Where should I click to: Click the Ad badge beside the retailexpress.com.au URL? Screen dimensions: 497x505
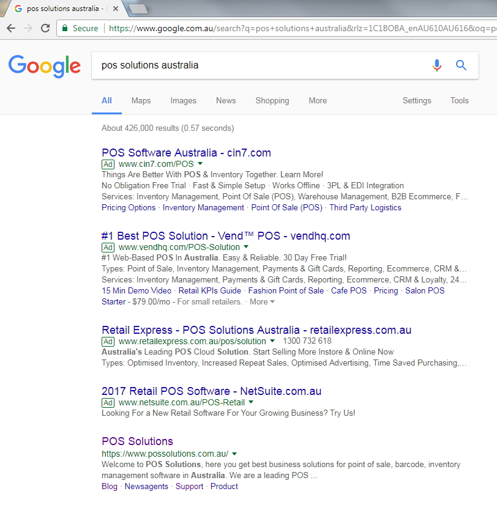click(108, 341)
